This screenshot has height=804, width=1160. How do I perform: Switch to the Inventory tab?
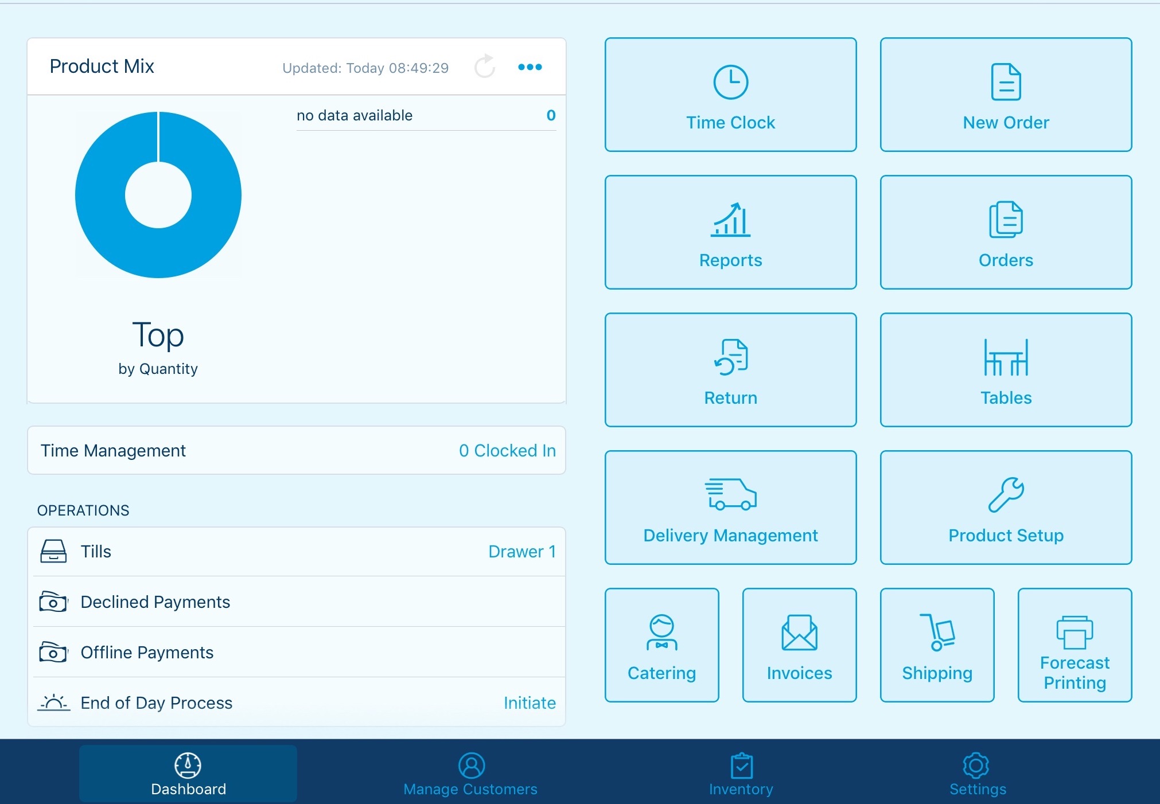click(741, 774)
